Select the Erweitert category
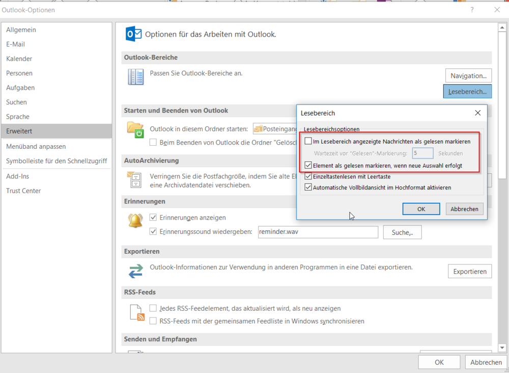This screenshot has height=373, width=509. (x=56, y=131)
